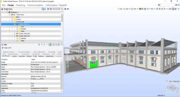This screenshot has width=180, height=97.
Task: Click the measure/dimension tool icon
Action: [x=165, y=9]
